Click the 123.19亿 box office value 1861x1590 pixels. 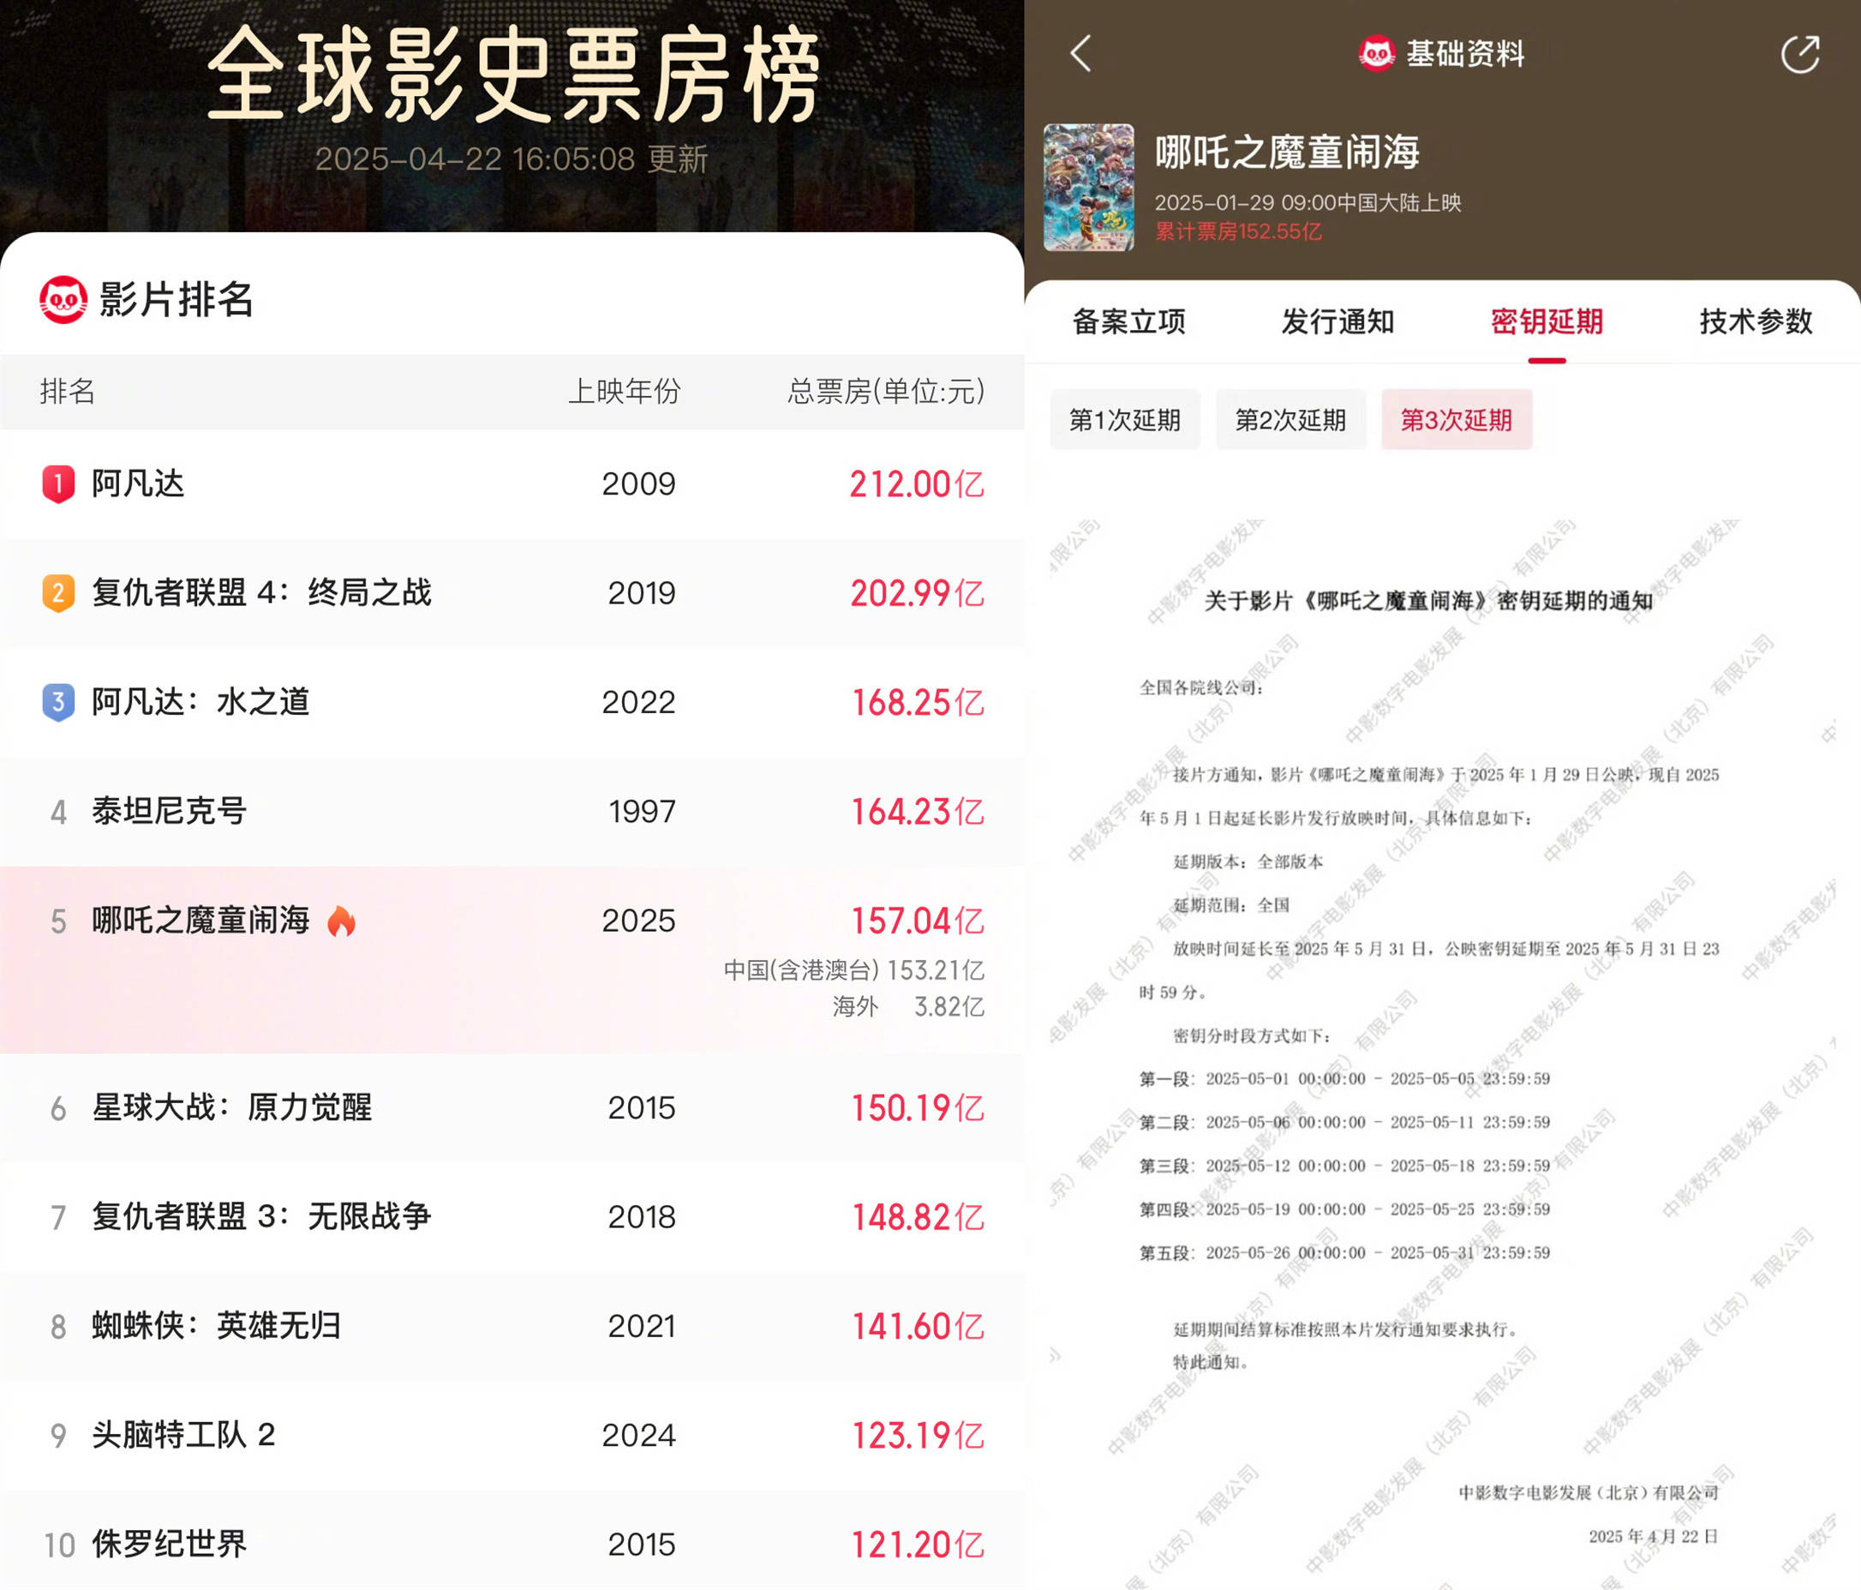pos(917,1437)
